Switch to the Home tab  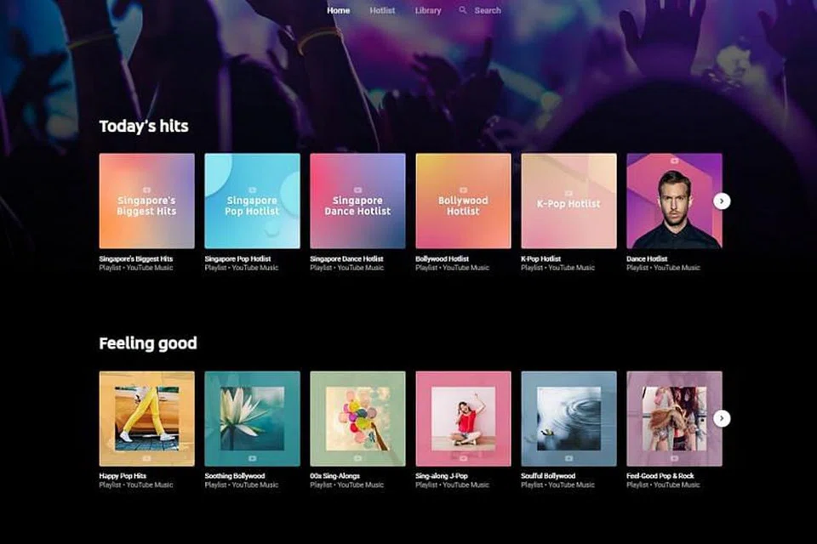tap(338, 10)
